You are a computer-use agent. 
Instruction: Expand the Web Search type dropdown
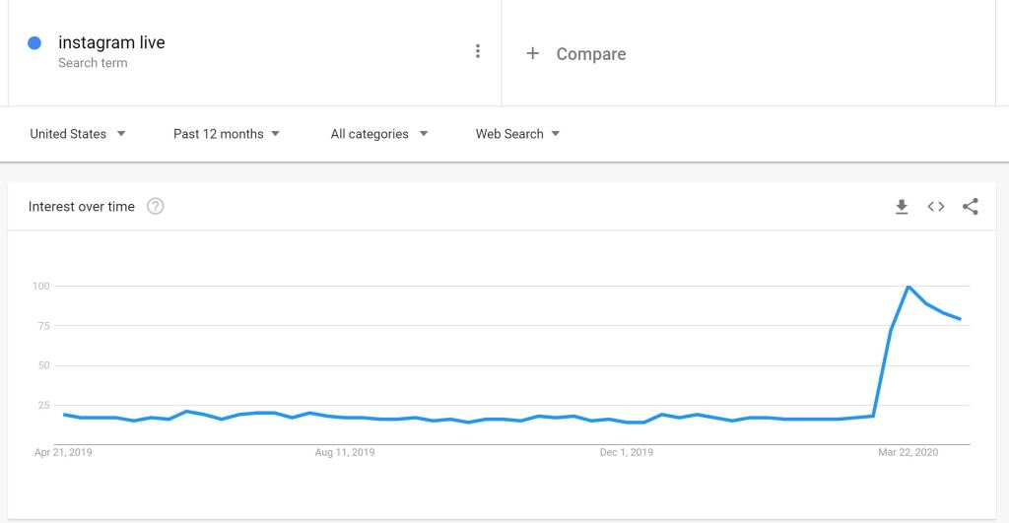(x=517, y=134)
